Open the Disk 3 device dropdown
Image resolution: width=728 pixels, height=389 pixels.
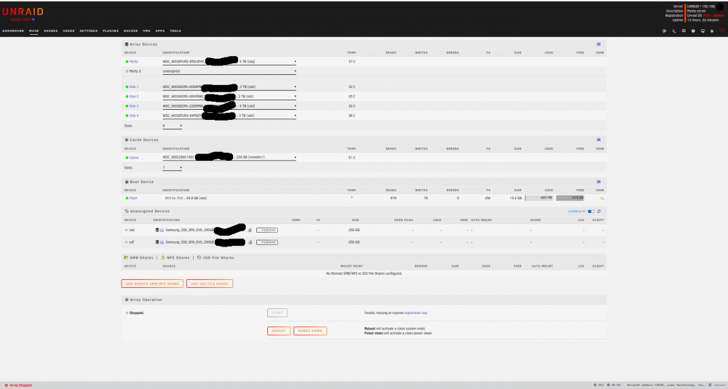click(x=229, y=106)
